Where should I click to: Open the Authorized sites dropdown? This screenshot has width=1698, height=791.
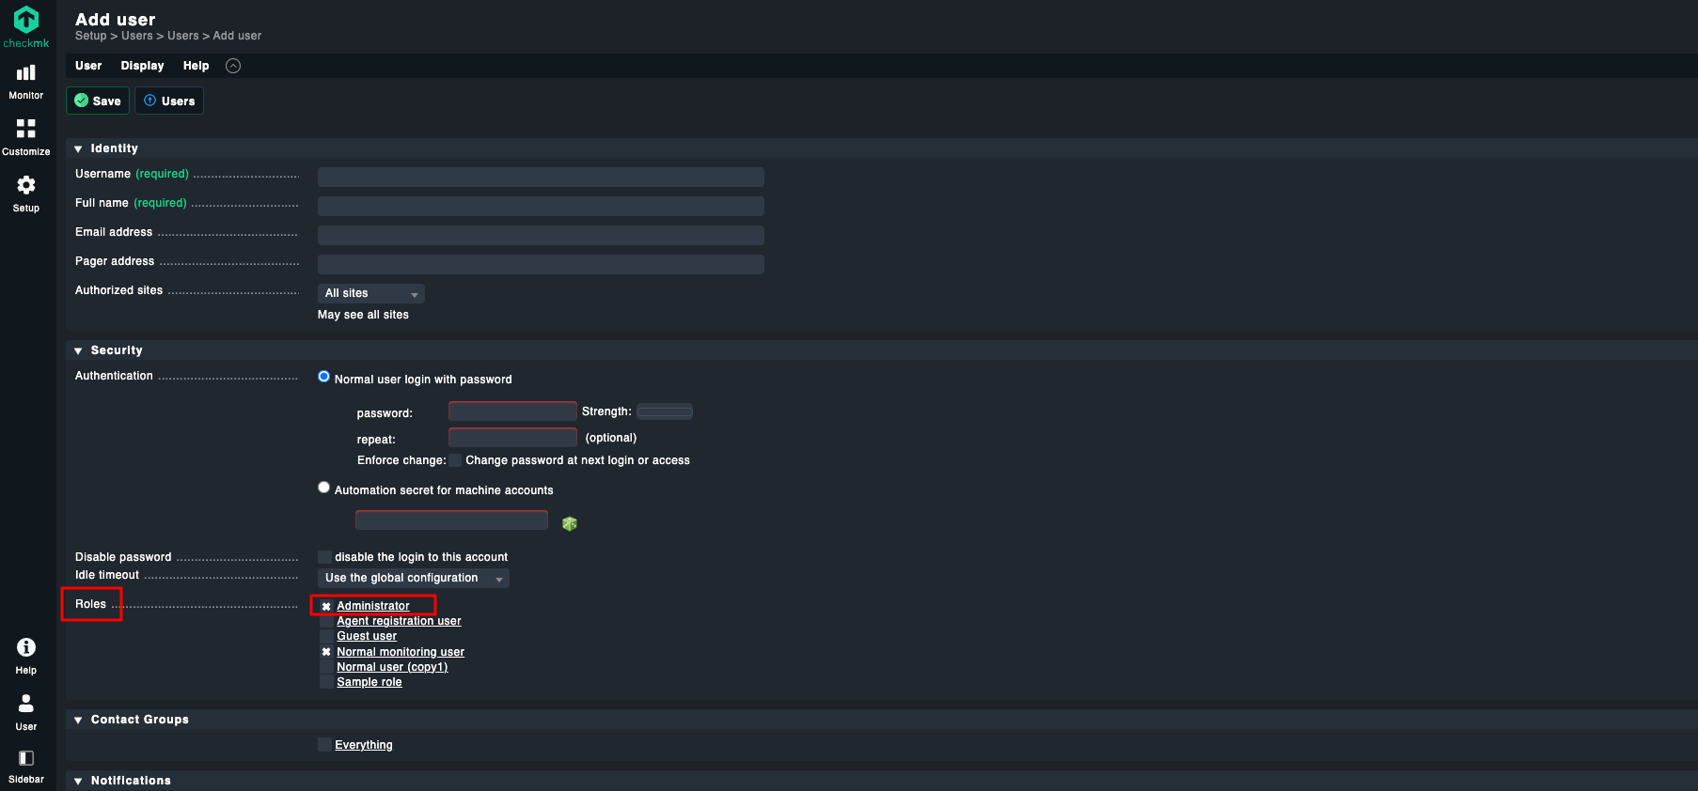click(371, 294)
